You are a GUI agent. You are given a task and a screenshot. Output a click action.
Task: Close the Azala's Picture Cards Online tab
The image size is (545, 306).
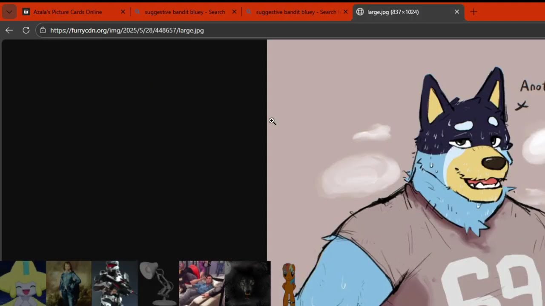[x=123, y=12]
